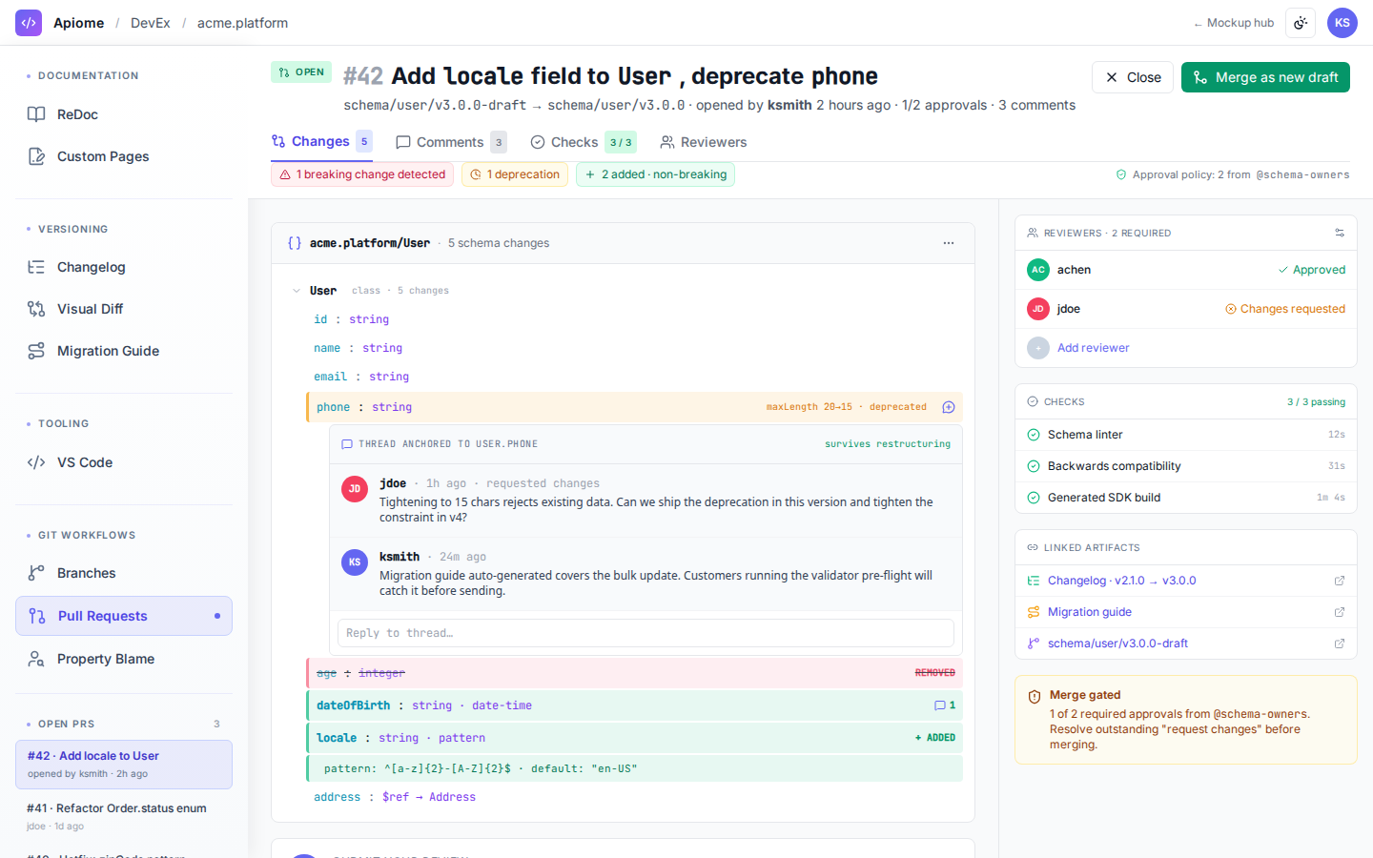Click the Backwards compatibility check row
This screenshot has width=1373, height=858.
(1186, 466)
